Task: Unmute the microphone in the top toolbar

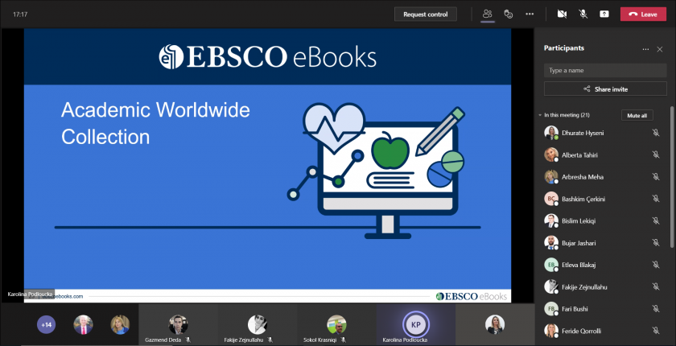Action: (583, 14)
